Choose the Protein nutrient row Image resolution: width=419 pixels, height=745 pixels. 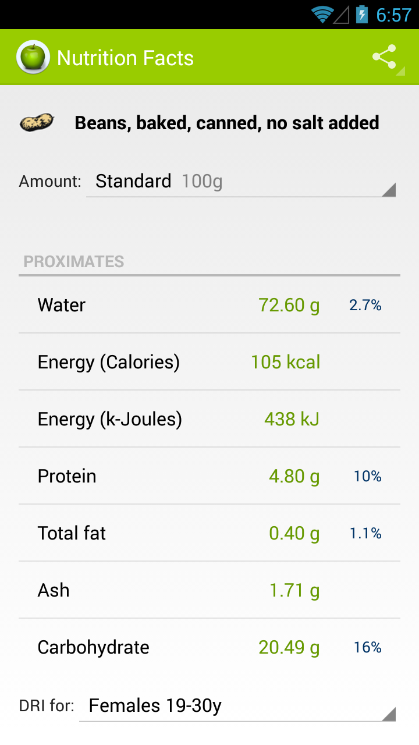tap(210, 476)
